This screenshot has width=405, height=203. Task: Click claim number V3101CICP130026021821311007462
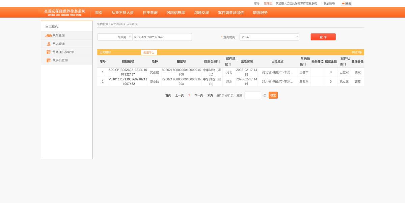[128, 82]
